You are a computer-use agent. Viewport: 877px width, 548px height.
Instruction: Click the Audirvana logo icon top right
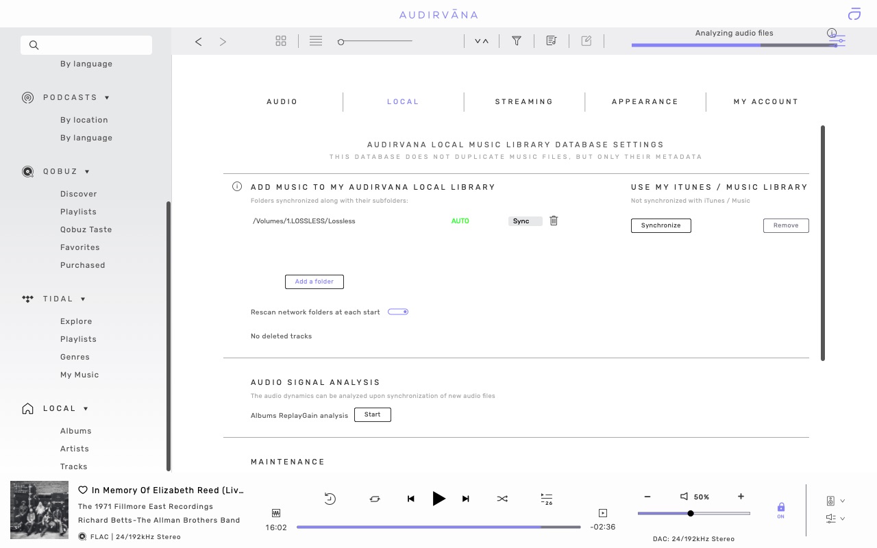tap(854, 14)
